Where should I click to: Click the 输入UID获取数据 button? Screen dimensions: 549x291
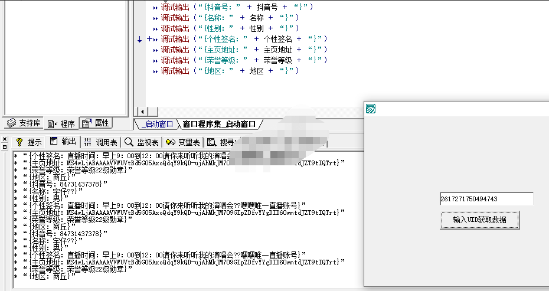click(x=479, y=220)
